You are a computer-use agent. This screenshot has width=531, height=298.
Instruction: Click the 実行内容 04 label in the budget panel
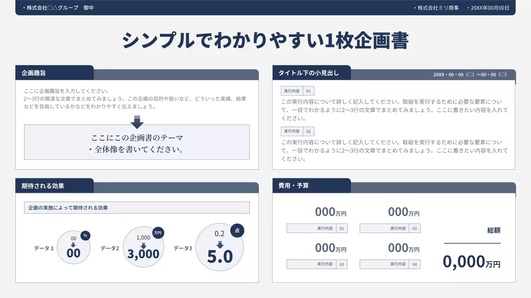point(390,264)
